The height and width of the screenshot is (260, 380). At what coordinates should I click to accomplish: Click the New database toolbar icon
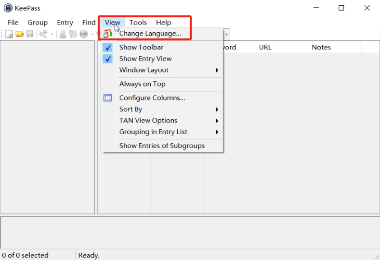[x=9, y=34]
